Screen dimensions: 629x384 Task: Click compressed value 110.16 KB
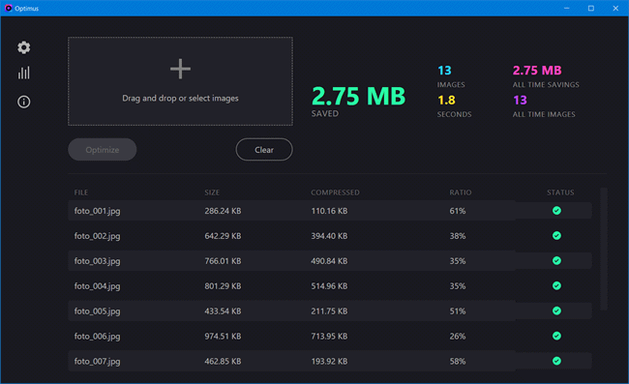[x=329, y=211]
